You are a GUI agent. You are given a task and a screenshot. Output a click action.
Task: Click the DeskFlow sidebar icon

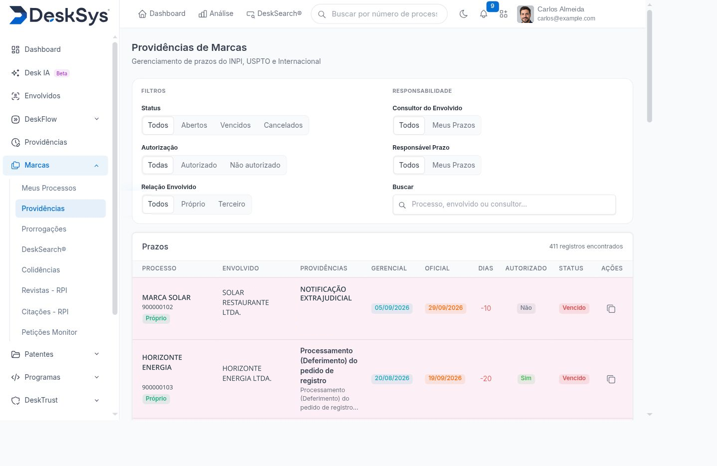[15, 119]
